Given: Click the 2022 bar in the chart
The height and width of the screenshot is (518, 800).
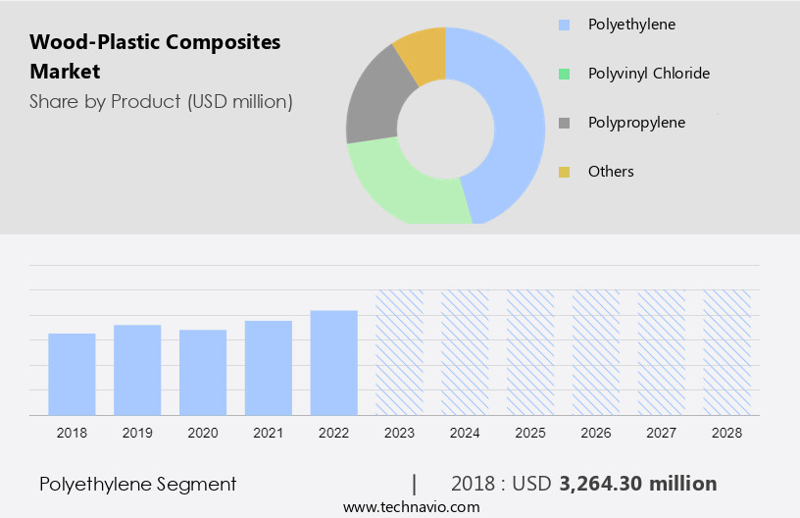Looking at the screenshot, I should point(333,363).
